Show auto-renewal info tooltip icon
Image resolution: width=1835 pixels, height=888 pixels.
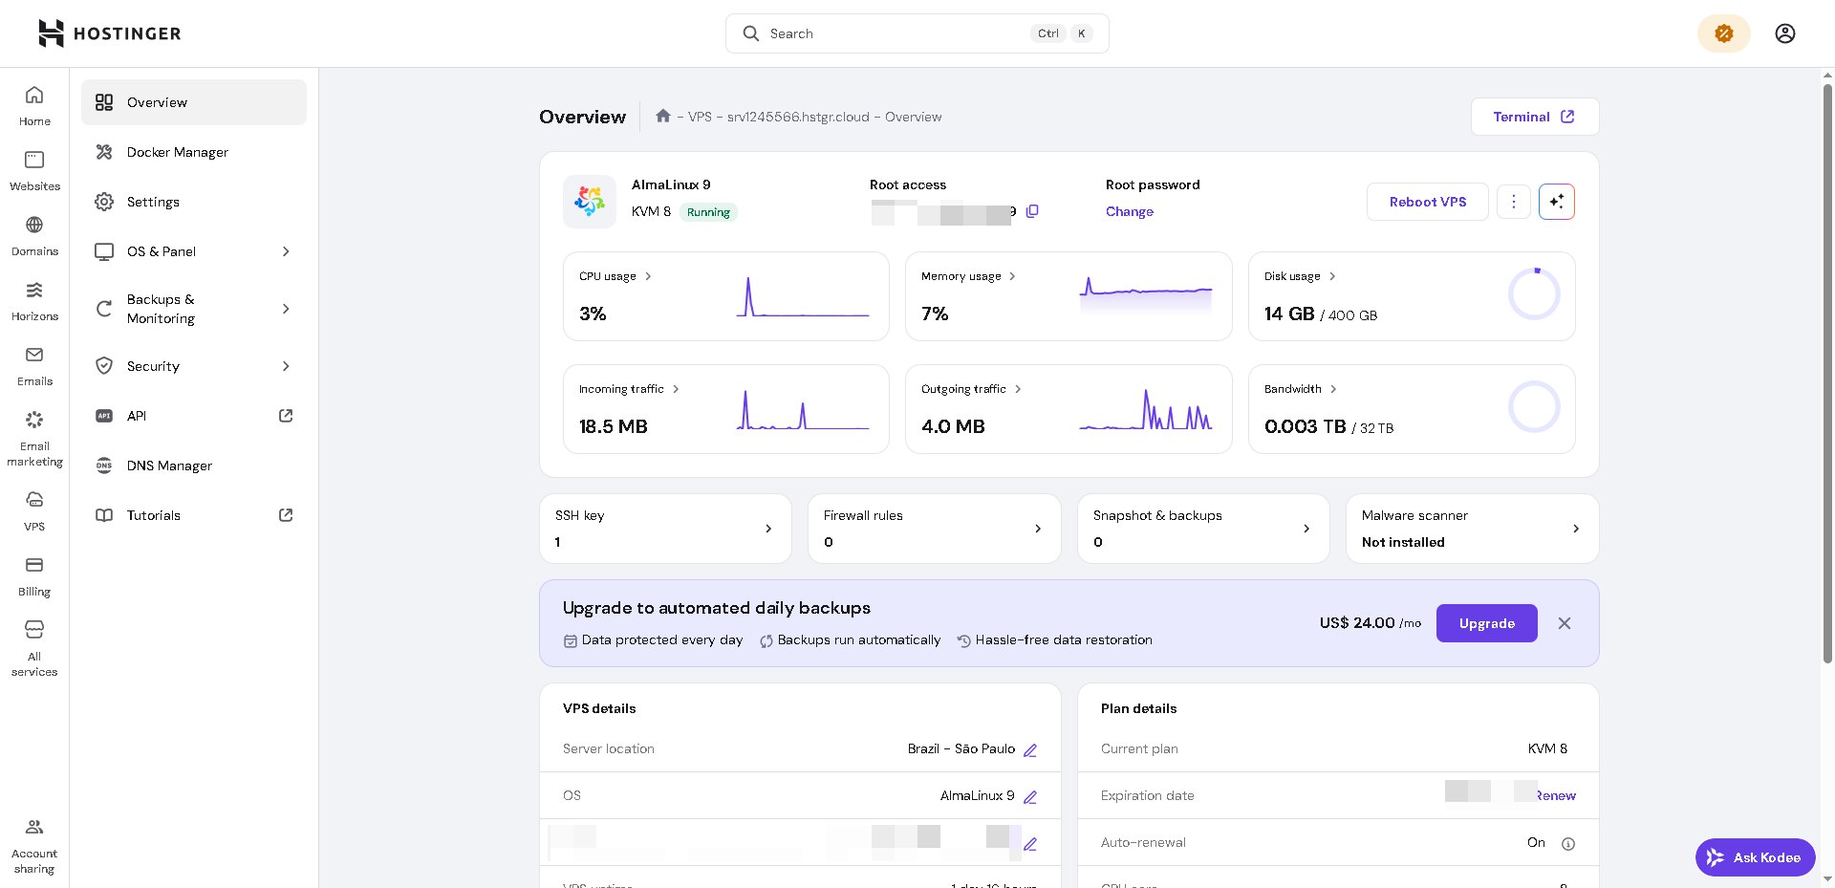point(1567,844)
